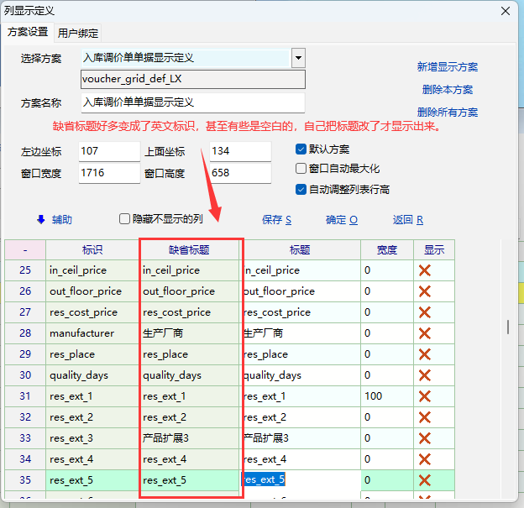Image resolution: width=524 pixels, height=508 pixels.
Task: Click red X in res_cost_price row
Action: click(424, 312)
